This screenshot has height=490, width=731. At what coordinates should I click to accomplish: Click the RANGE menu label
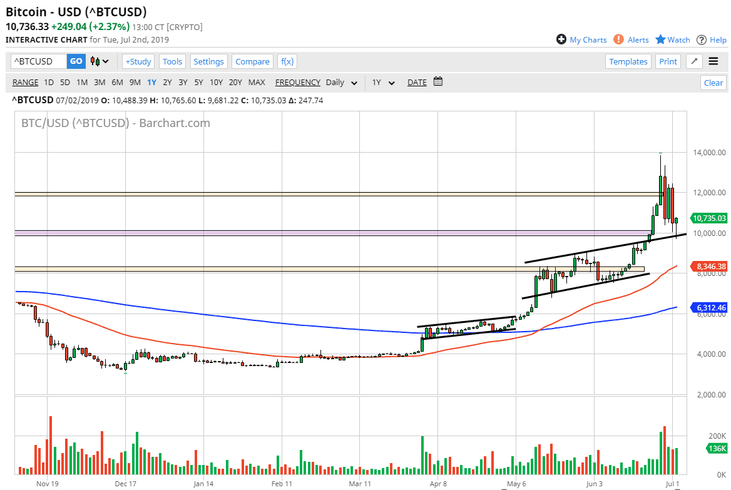[x=25, y=82]
